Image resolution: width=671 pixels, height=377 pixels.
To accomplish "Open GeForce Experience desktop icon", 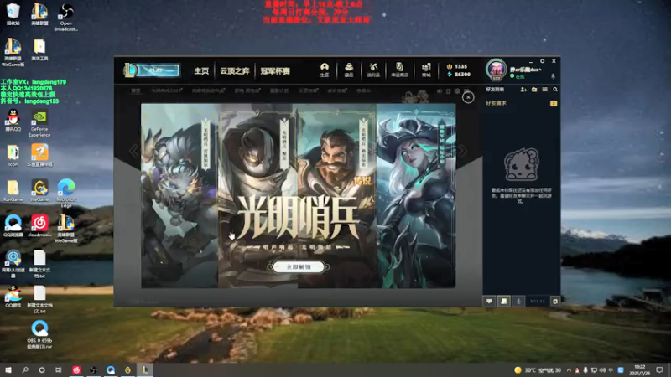I will 39,124.
